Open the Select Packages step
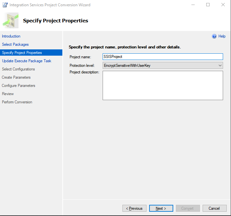Screen dimensions: 231x216 (15, 44)
